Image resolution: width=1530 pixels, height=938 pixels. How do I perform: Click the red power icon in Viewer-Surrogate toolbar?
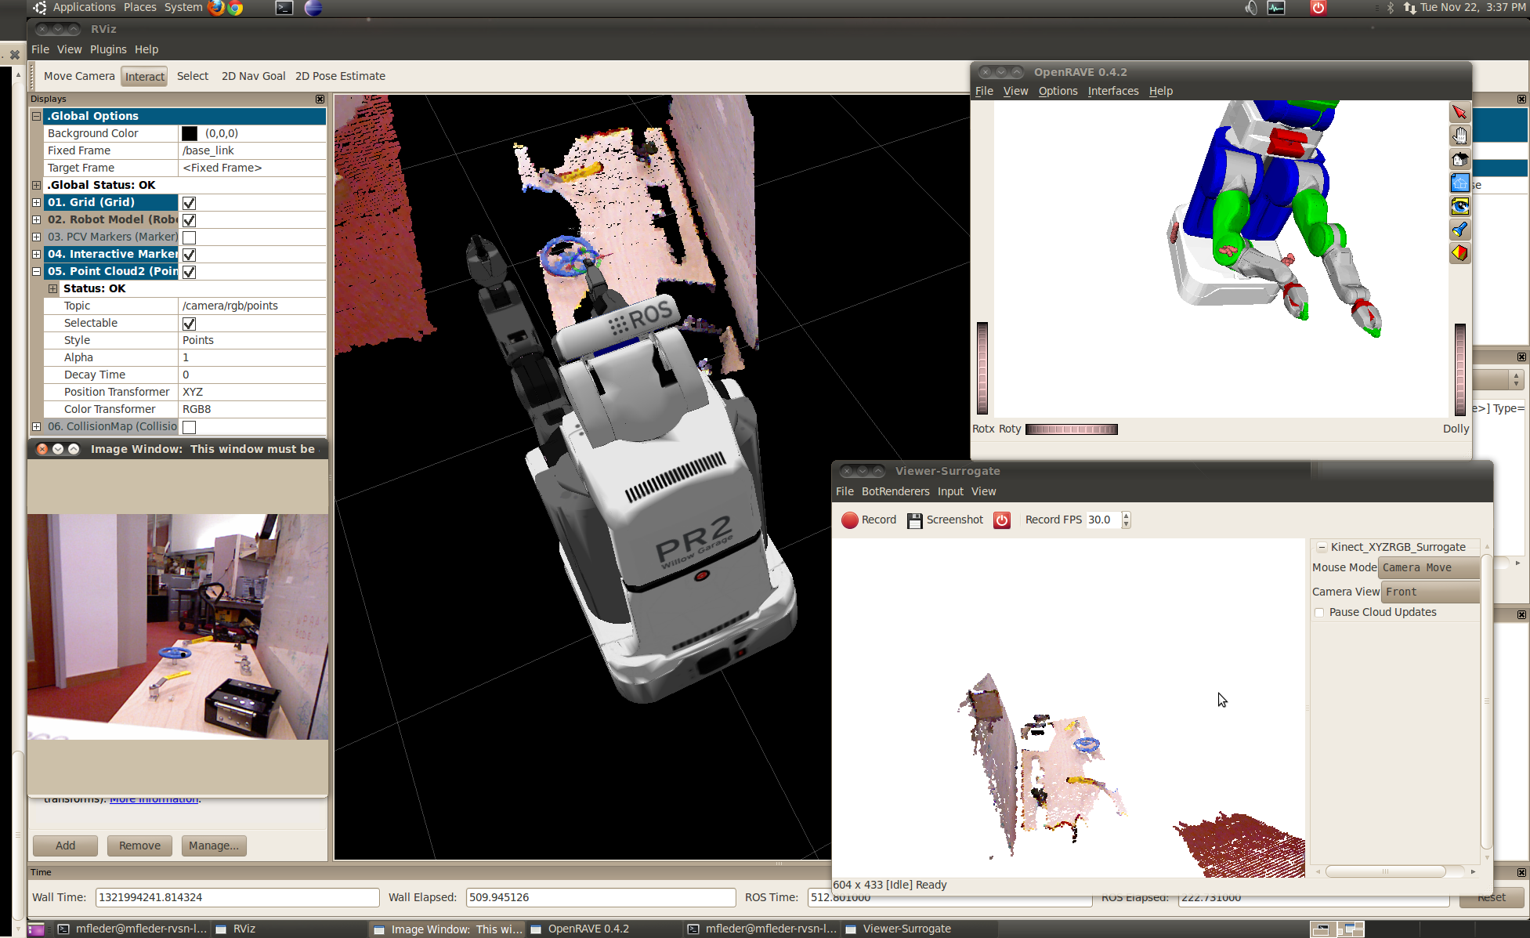click(1002, 520)
